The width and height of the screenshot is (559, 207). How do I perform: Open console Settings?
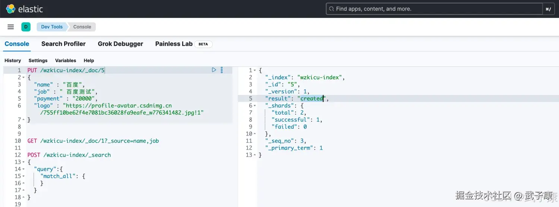coord(38,60)
